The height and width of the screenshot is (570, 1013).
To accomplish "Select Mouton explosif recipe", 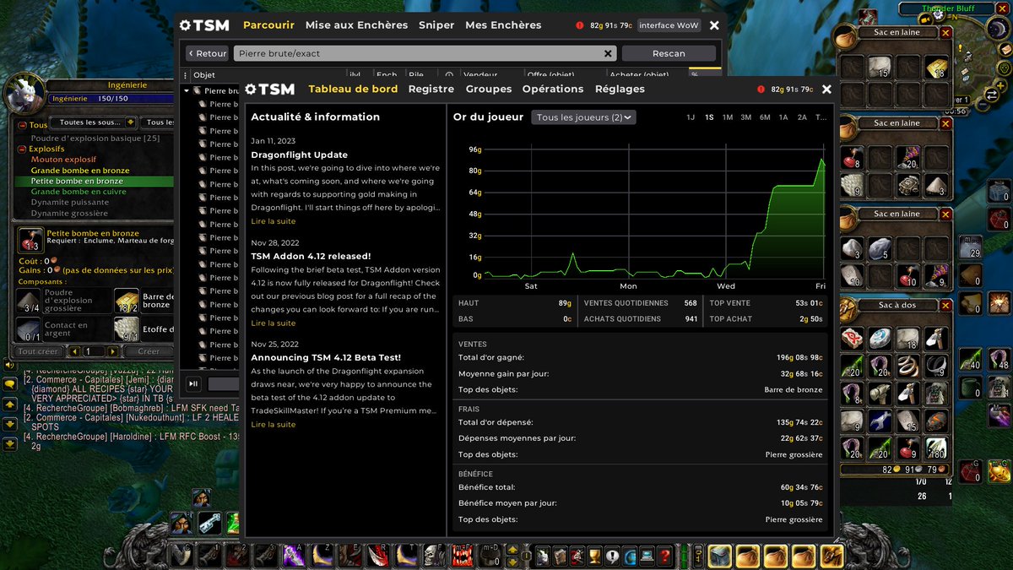I will (63, 160).
